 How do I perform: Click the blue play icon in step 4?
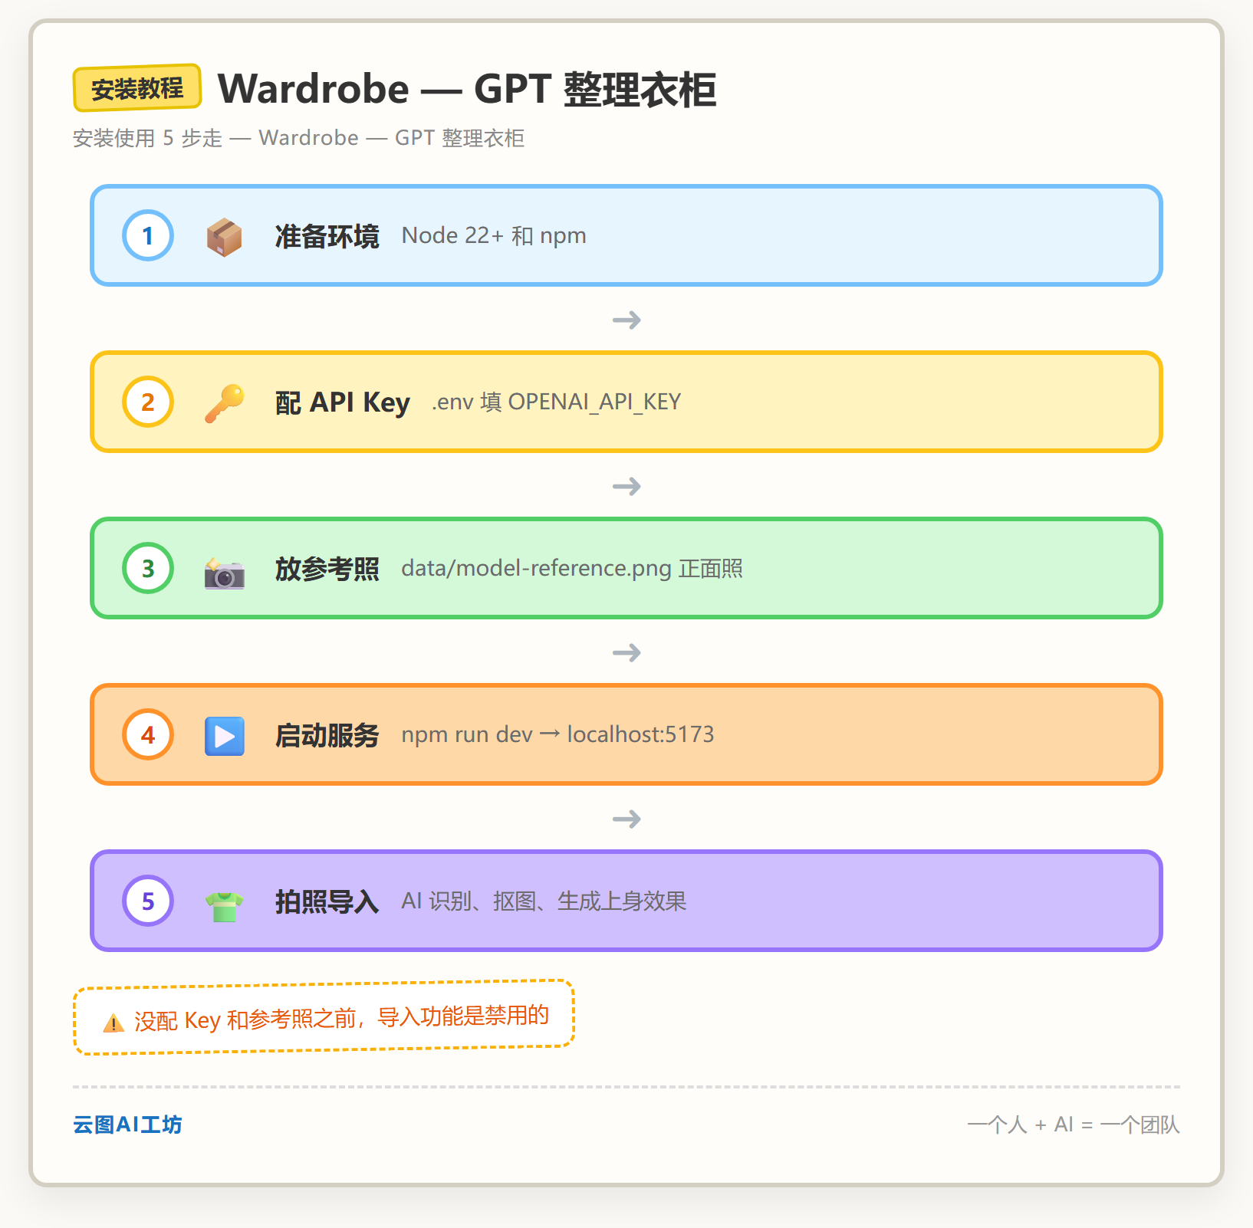click(x=225, y=736)
